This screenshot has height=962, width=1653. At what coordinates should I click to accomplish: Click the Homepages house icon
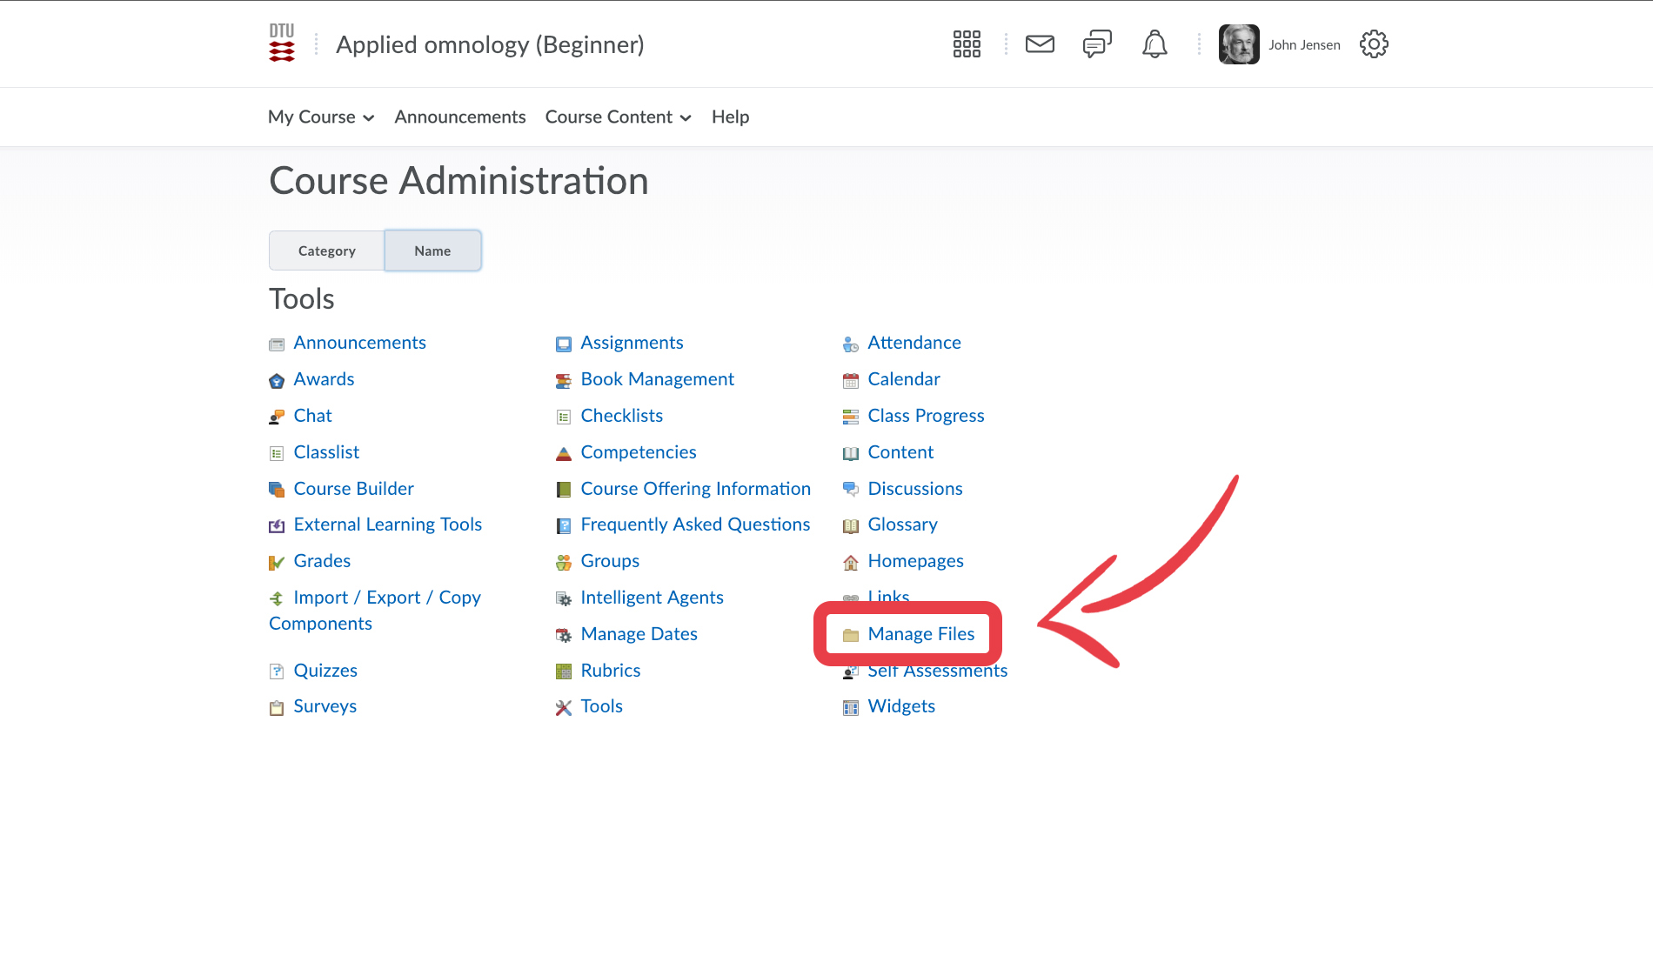click(851, 563)
